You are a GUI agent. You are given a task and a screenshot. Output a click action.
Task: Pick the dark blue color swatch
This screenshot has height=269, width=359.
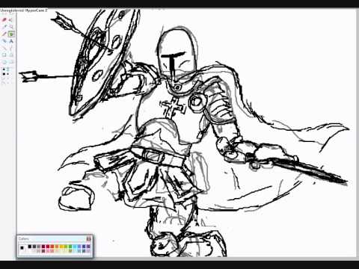[x=84, y=247]
